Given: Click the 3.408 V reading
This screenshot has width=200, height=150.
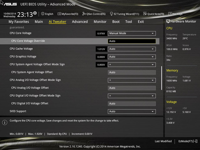Looking at the screenshot, I should 170,123.
